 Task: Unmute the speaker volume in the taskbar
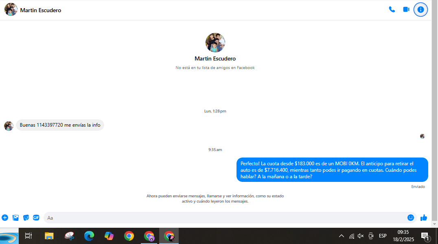(x=361, y=236)
